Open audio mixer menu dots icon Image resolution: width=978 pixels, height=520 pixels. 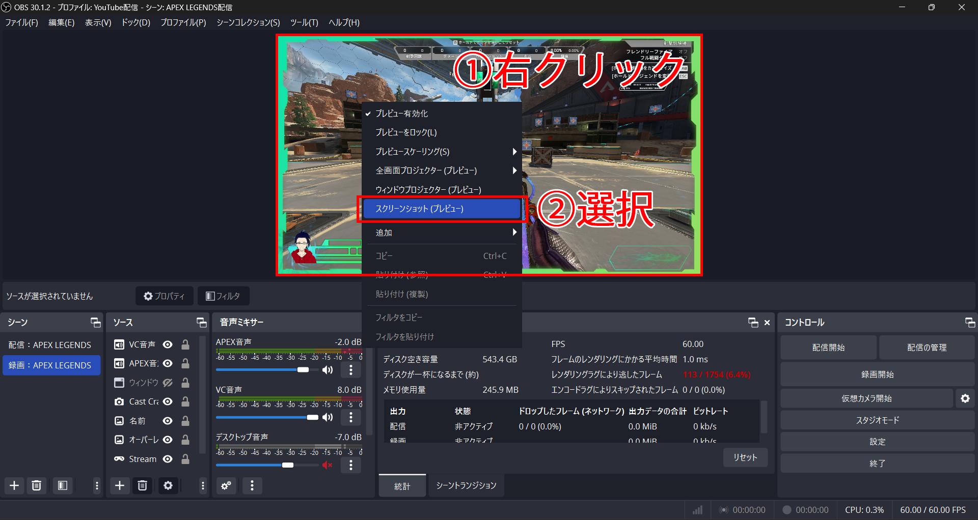point(252,485)
